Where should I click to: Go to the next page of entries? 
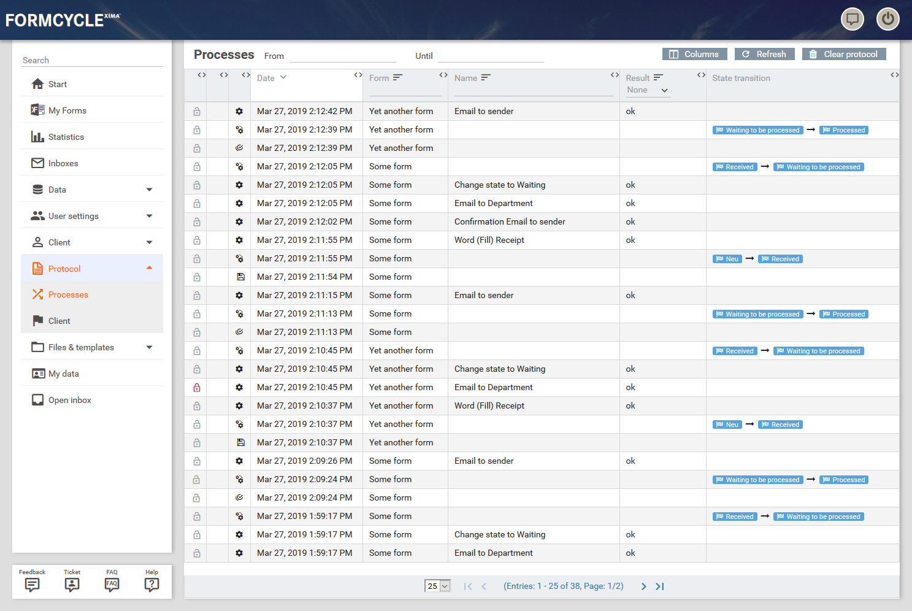point(643,586)
